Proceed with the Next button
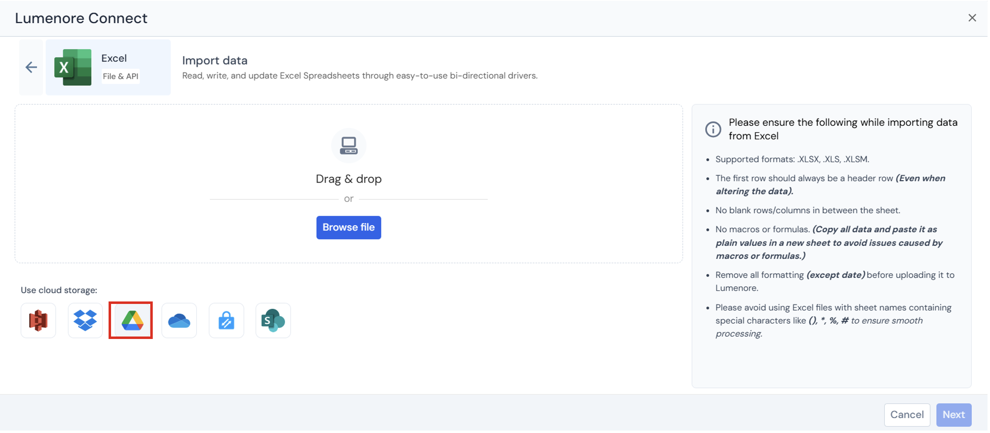The height and width of the screenshot is (433, 990). pyautogui.click(x=954, y=415)
